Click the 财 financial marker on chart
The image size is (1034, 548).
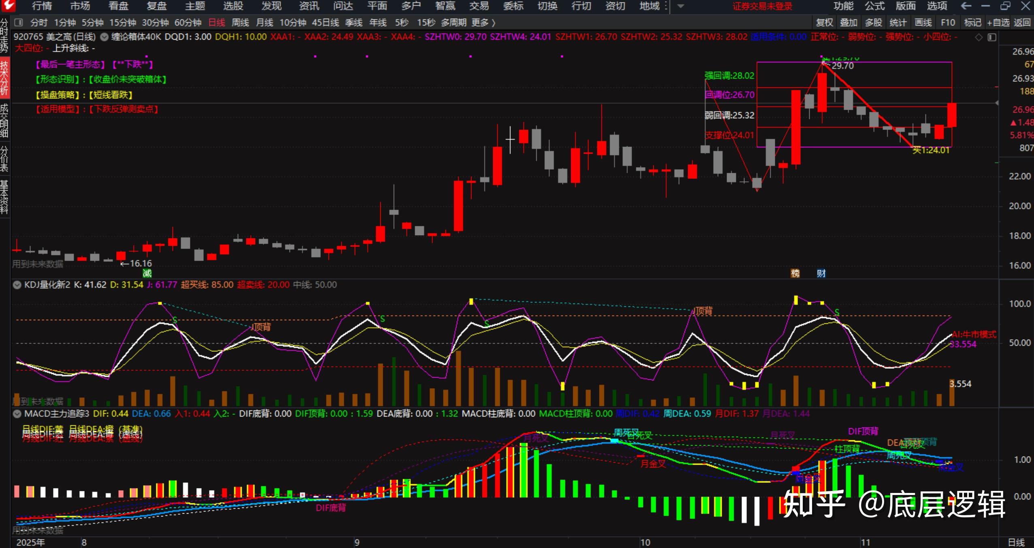click(x=821, y=273)
